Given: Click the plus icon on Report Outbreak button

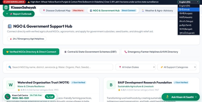Looking at the screenshot, I should pyautogui.click(x=7, y=14).
